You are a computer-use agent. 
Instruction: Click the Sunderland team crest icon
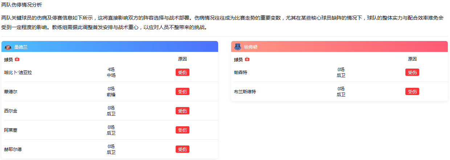8,47
